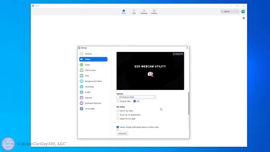Enable Touch up my appearance
The height and width of the screenshot is (152, 270).
tap(118, 114)
